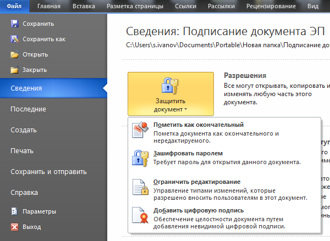Click the Сохранить как icon
Viewport: 330px width, 241px height.
pos(14,39)
